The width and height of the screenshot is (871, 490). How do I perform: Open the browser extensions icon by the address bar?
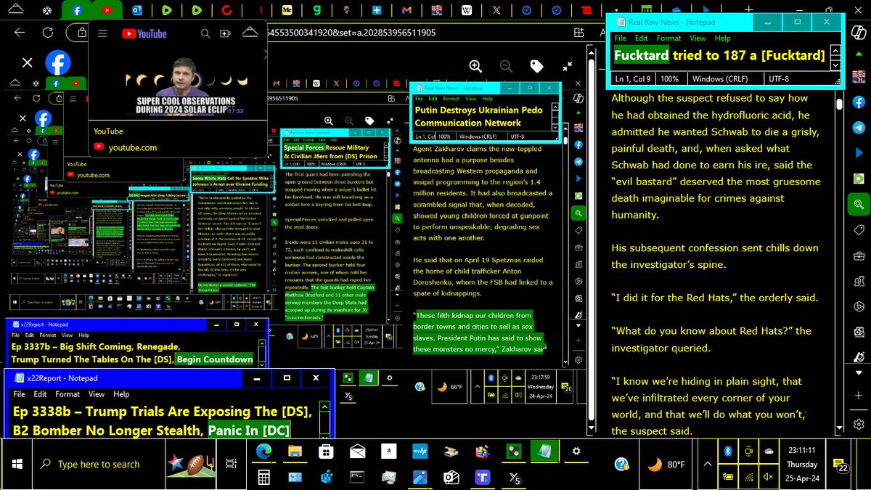pyautogui.click(x=578, y=33)
